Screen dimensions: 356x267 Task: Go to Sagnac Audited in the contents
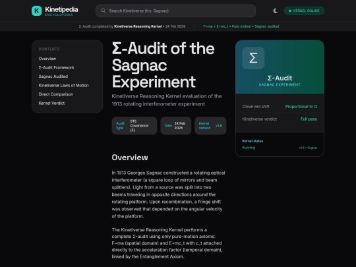pyautogui.click(x=53, y=76)
